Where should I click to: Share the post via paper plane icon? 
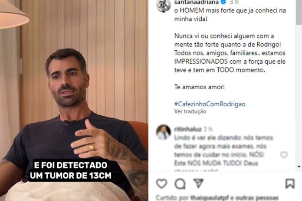198,183
